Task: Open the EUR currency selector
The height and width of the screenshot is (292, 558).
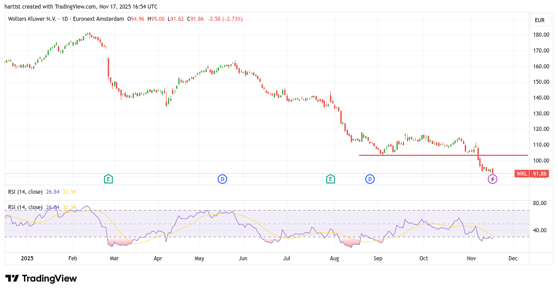Action: point(539,20)
